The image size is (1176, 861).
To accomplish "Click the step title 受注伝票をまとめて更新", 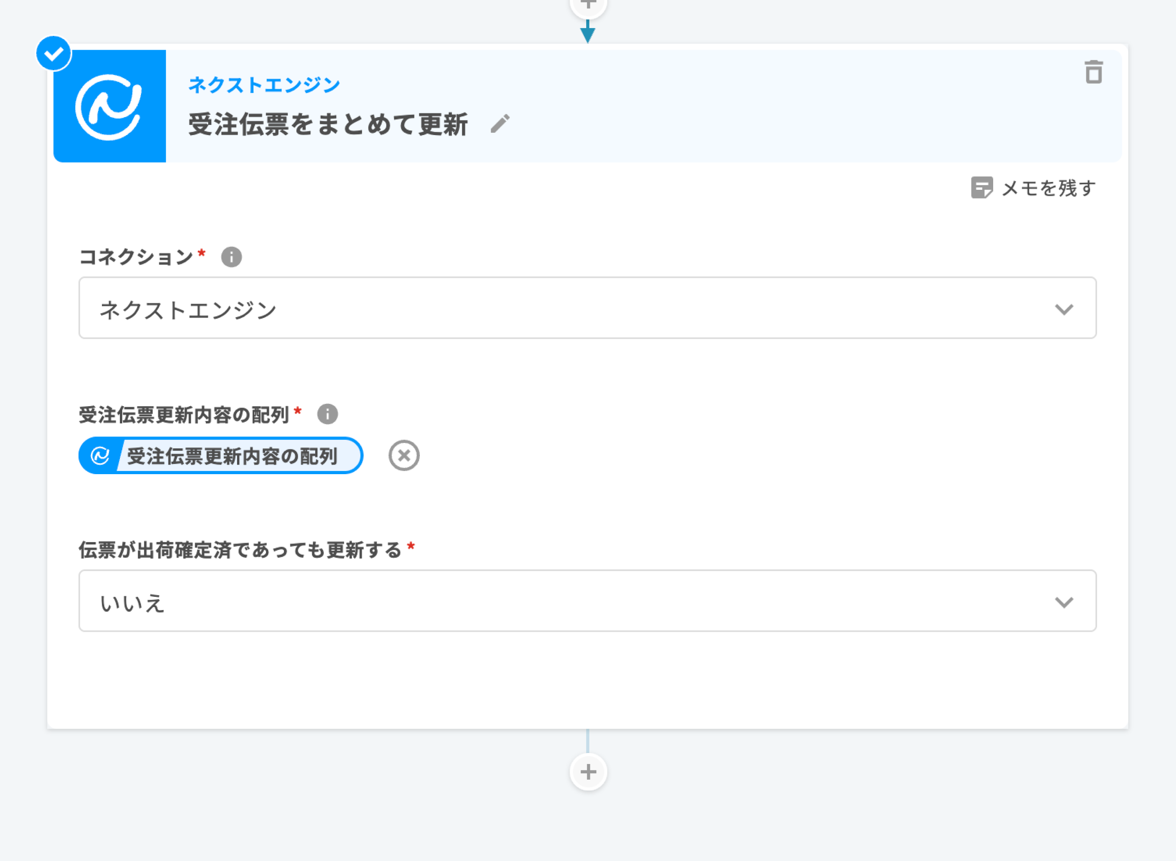I will tap(328, 124).
